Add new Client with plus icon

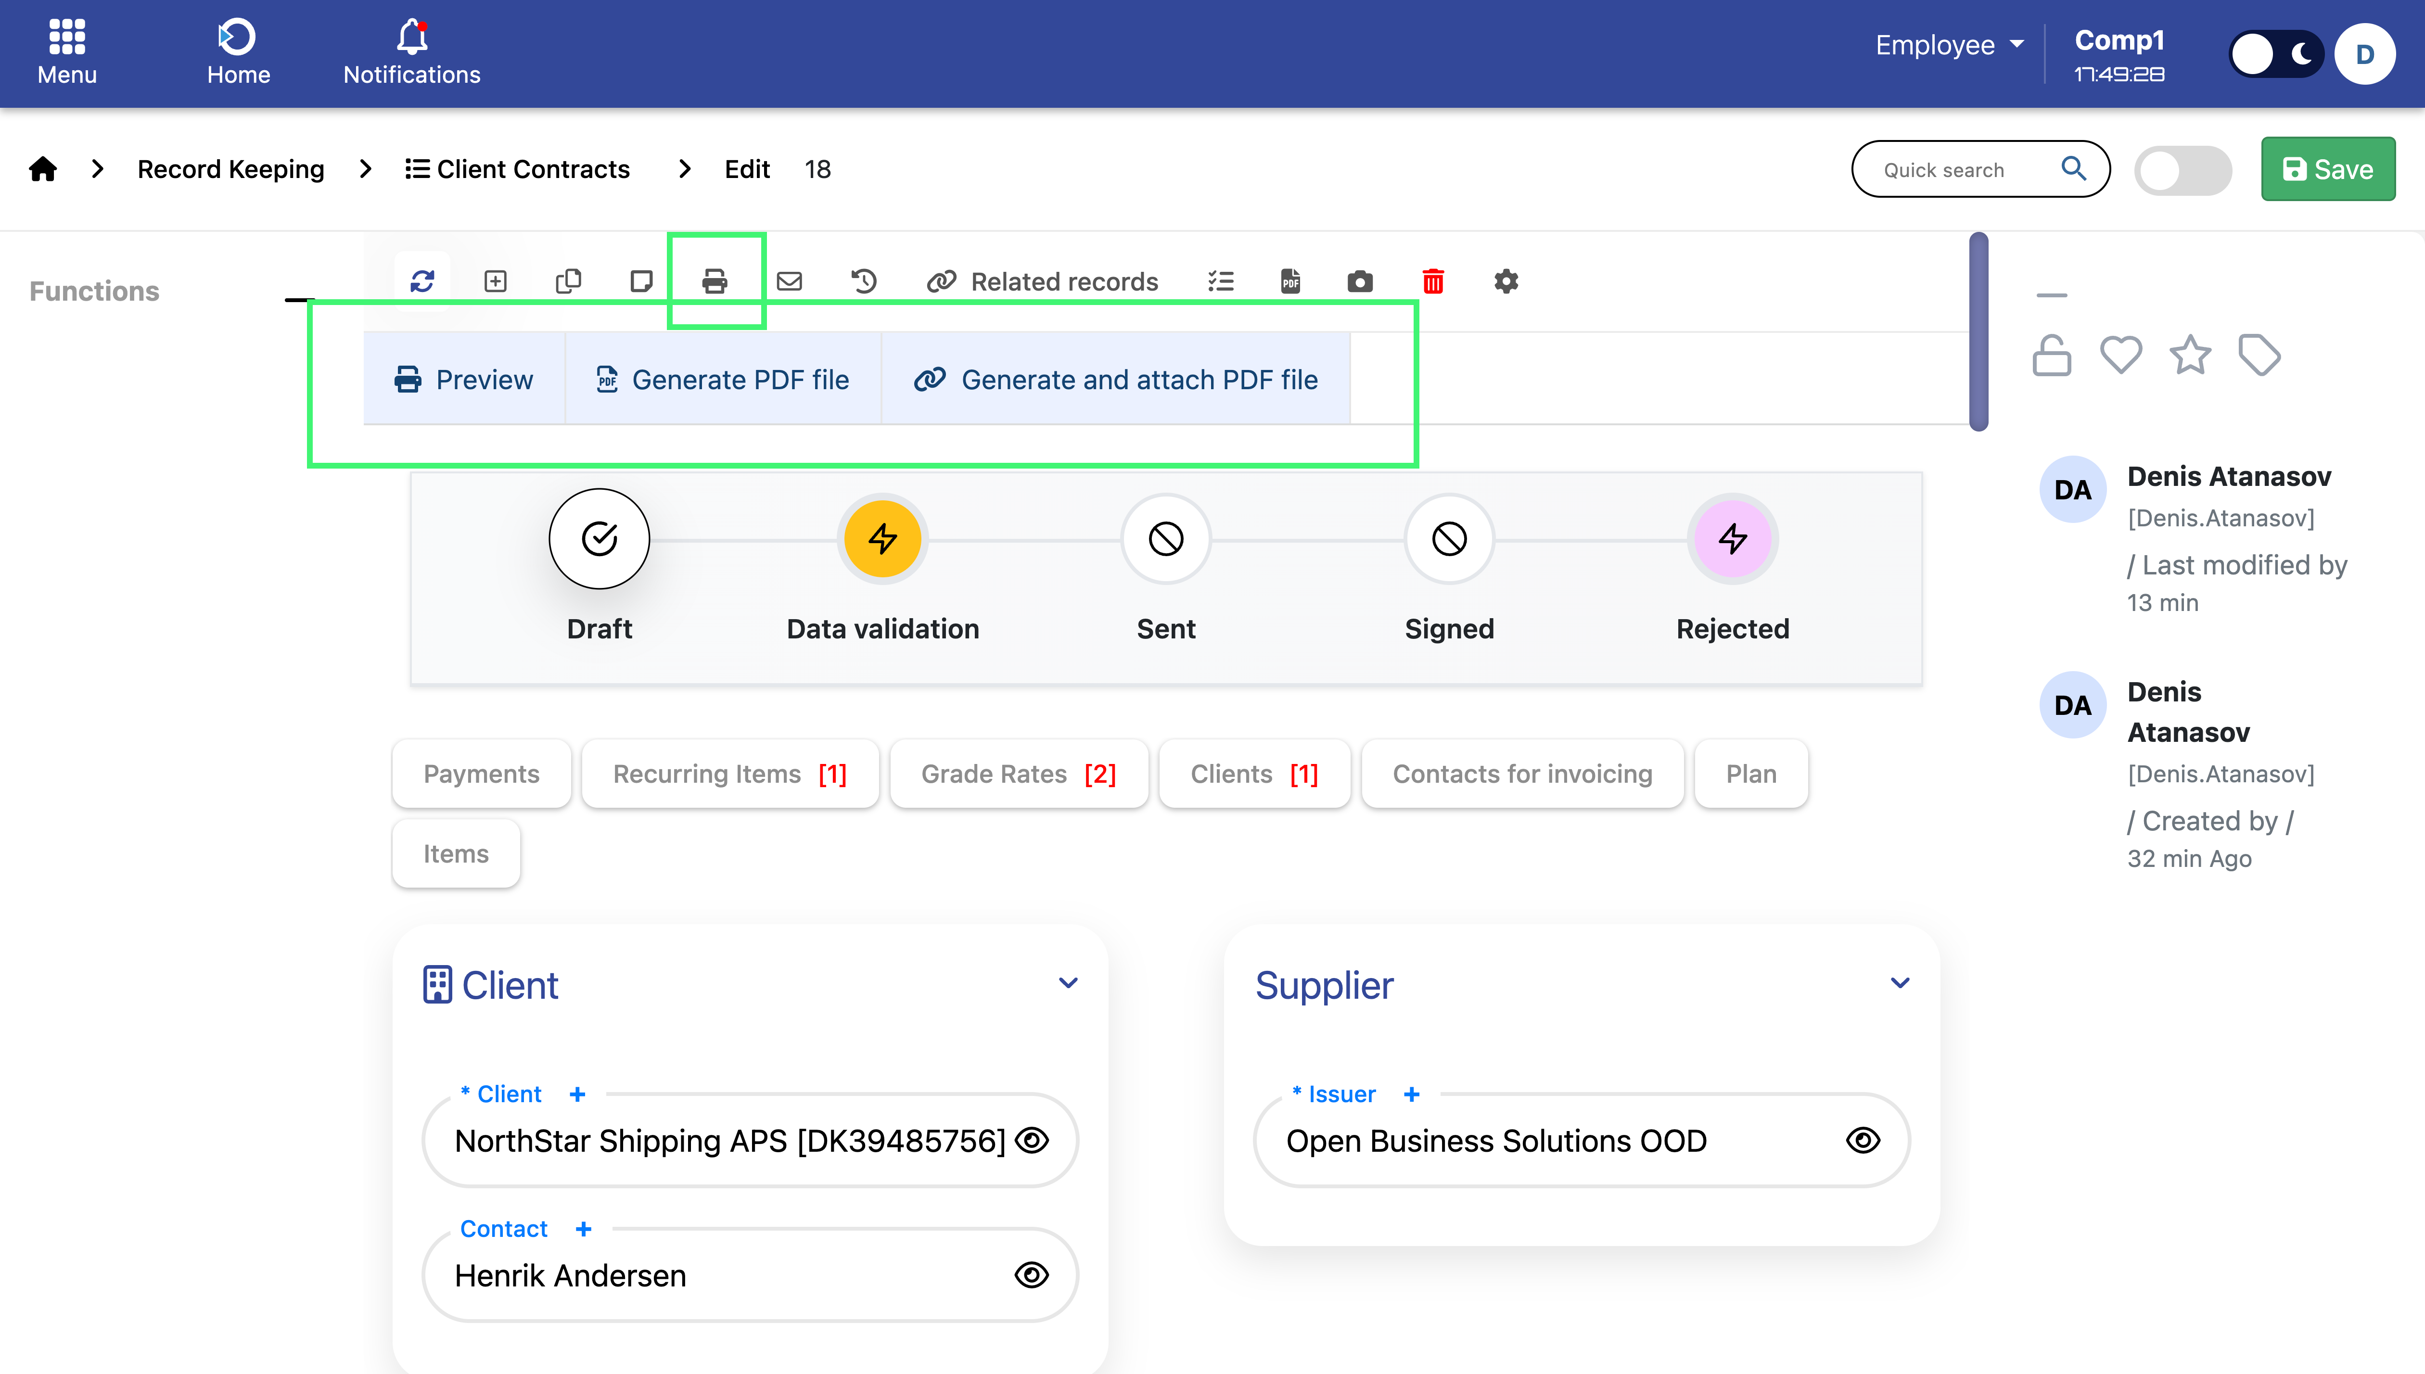point(577,1094)
